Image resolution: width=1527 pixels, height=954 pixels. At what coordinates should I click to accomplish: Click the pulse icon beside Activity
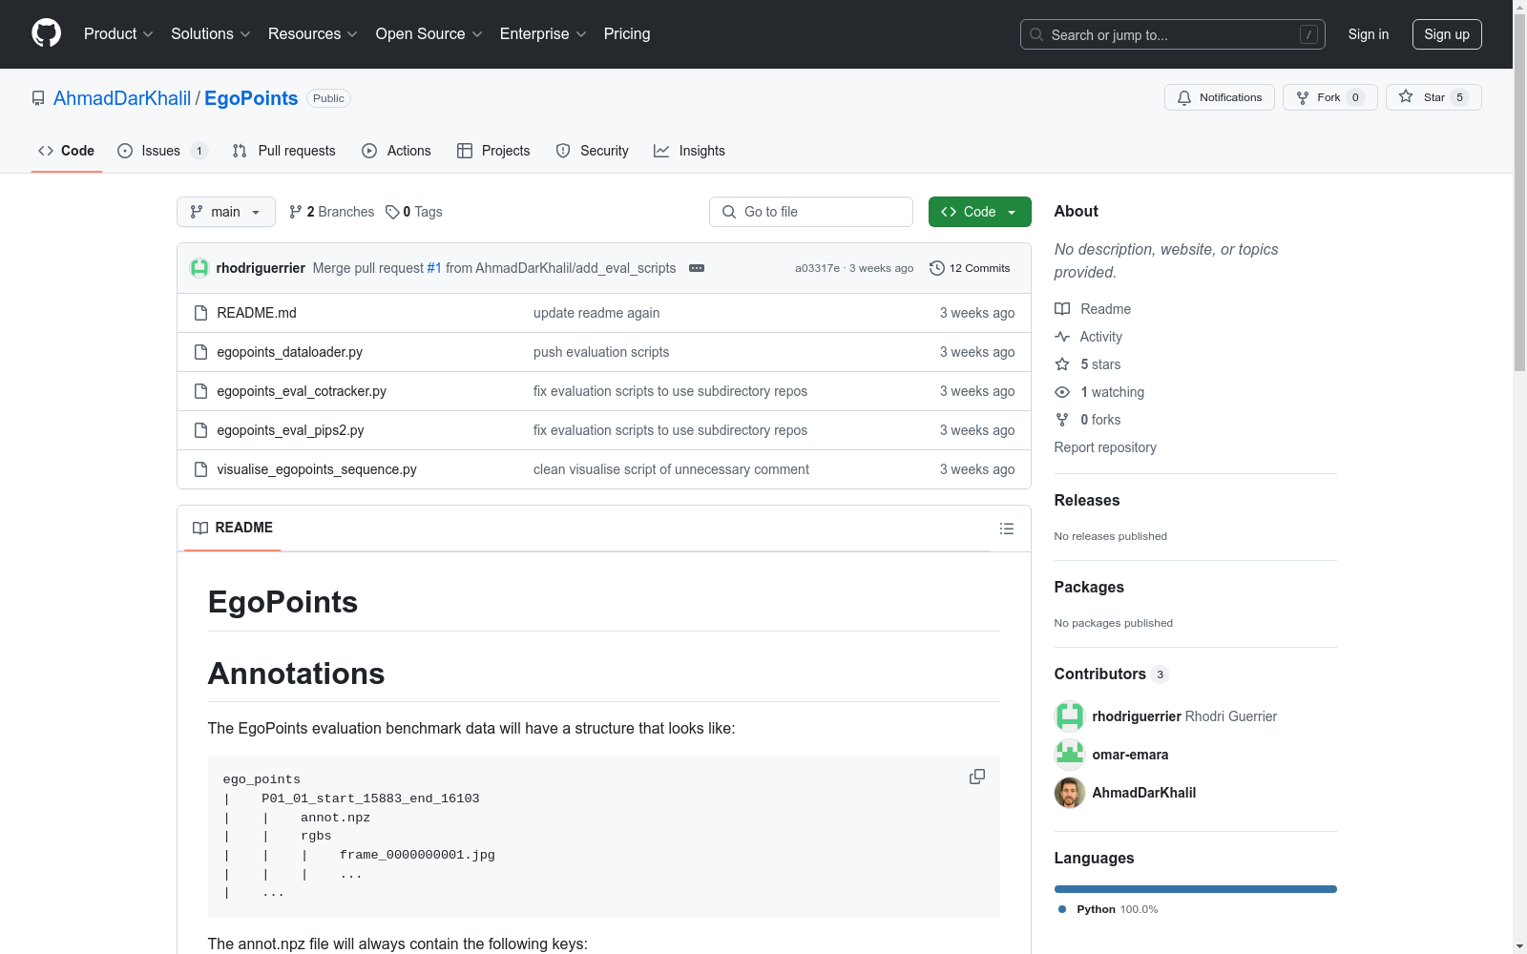[x=1062, y=337]
